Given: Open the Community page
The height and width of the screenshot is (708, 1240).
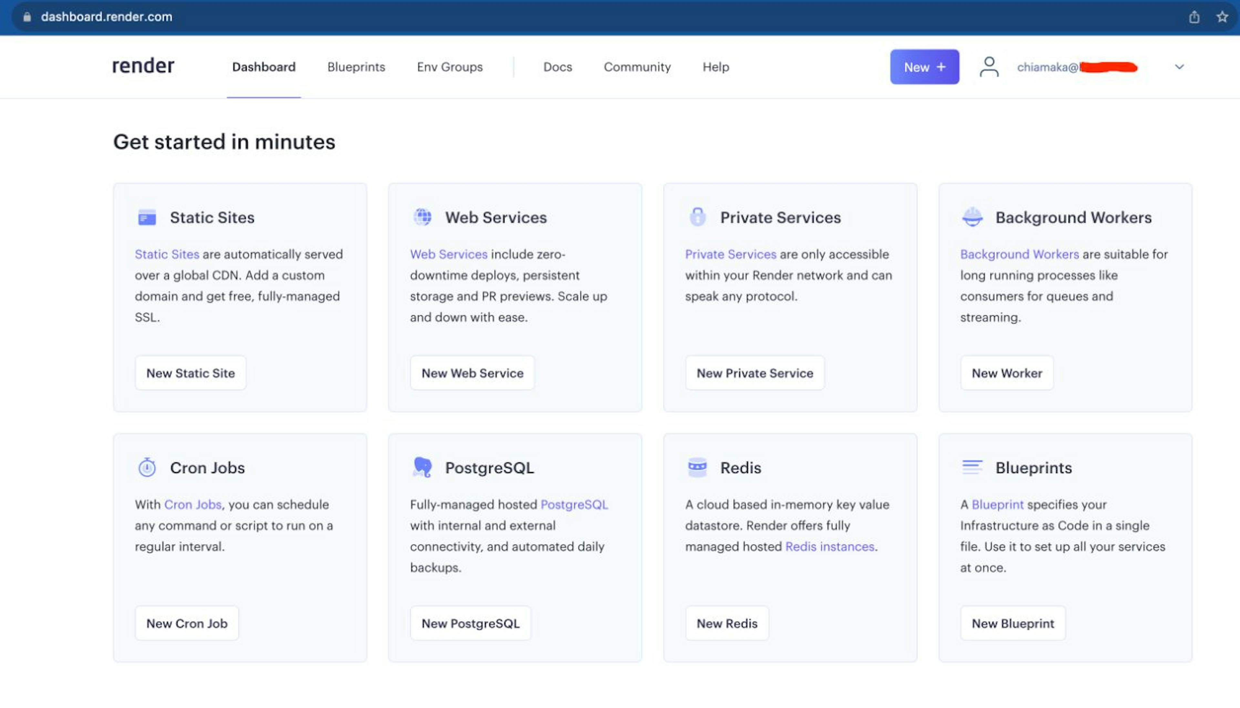Looking at the screenshot, I should pyautogui.click(x=637, y=67).
